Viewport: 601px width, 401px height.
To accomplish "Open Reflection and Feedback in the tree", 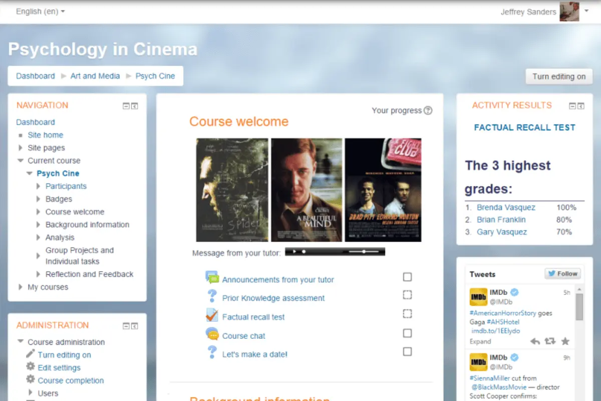I will (x=90, y=274).
